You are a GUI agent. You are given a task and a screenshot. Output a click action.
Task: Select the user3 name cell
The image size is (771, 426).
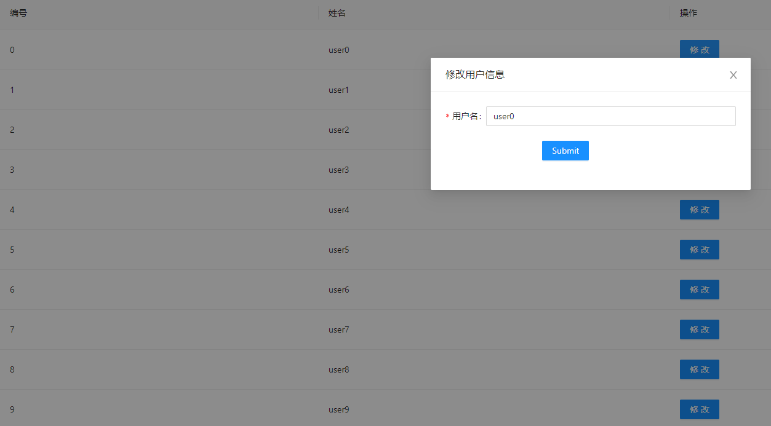tap(338, 170)
